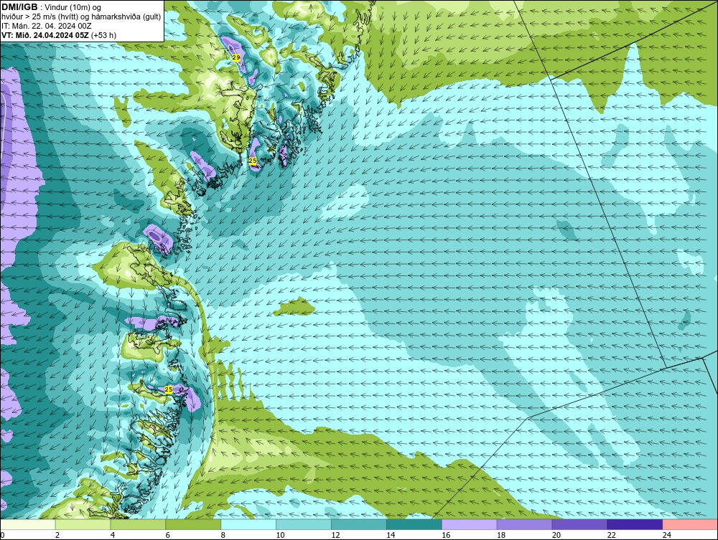Click the legend scale number "6"
This screenshot has height=540, width=718.
167,535
